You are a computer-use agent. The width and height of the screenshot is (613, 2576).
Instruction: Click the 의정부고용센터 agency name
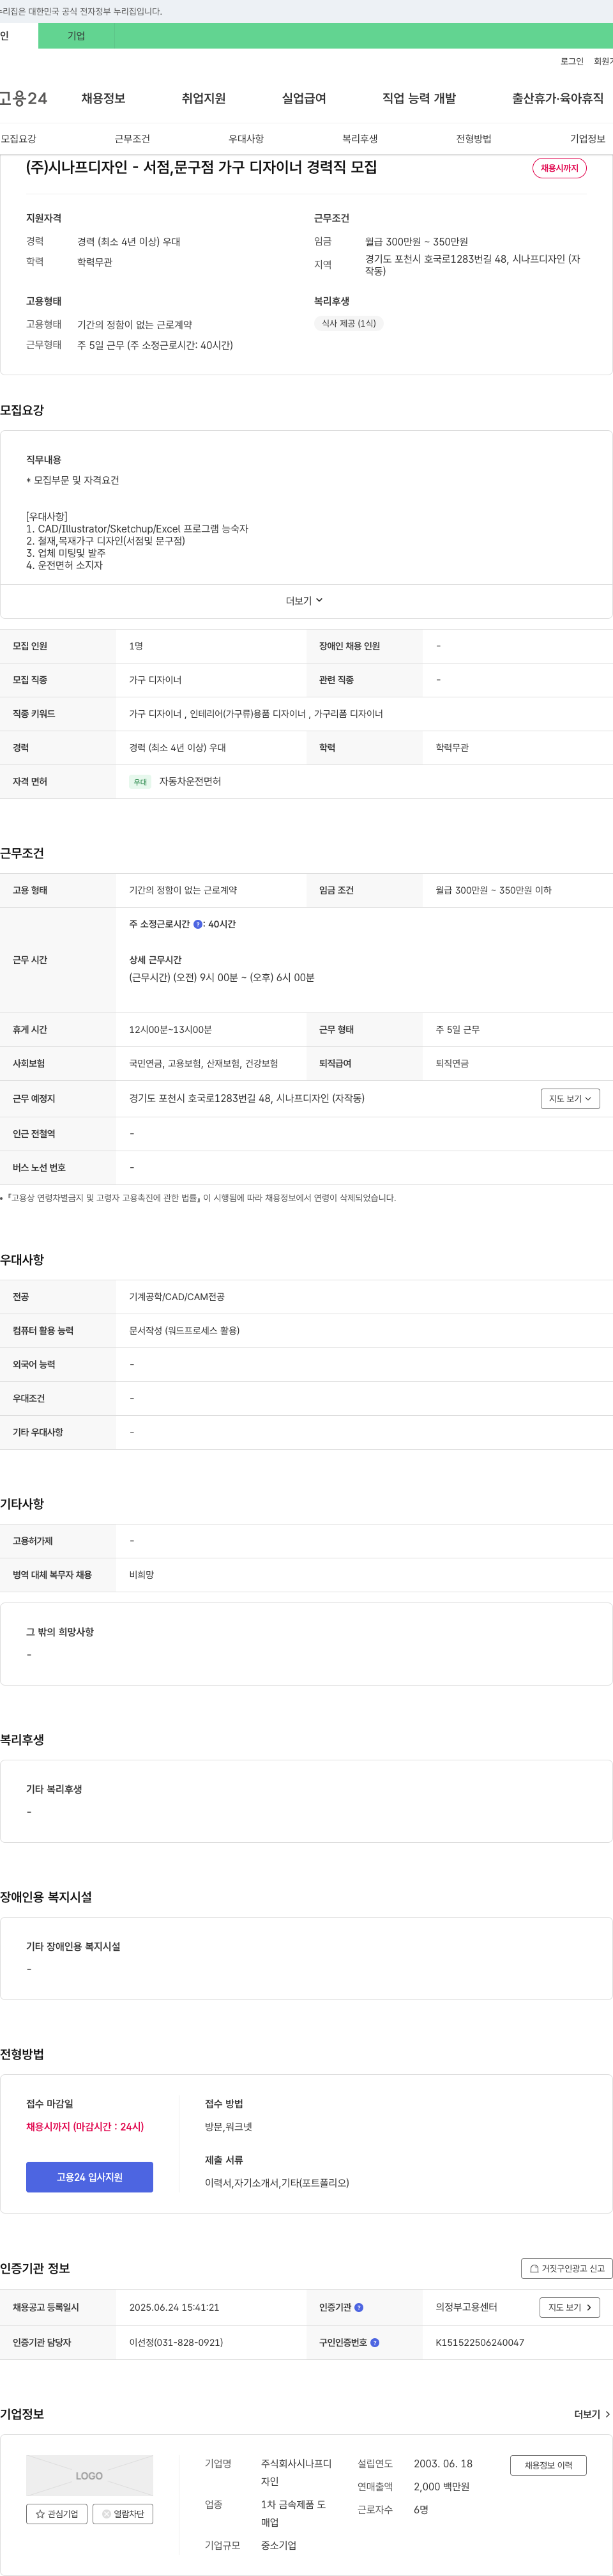tap(466, 2308)
